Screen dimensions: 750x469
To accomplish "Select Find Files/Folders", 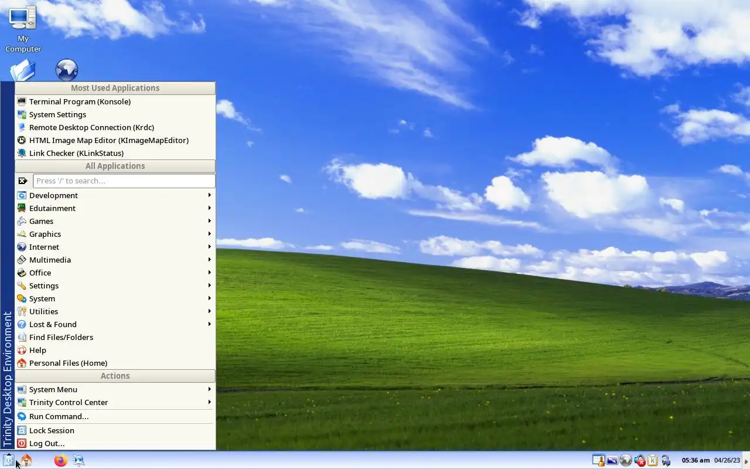I will 115,337.
